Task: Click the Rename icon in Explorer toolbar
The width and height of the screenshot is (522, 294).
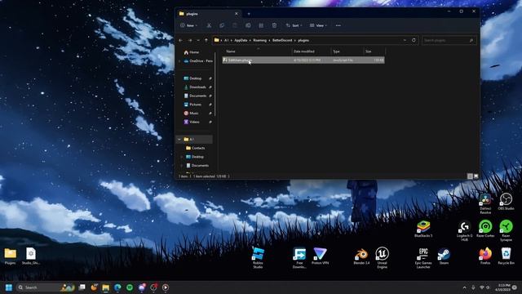Action: coord(248,25)
